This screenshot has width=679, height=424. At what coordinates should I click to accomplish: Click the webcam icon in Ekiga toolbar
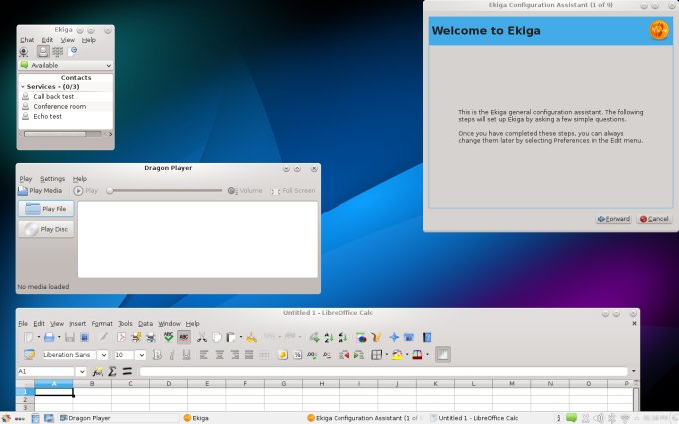tap(23, 51)
